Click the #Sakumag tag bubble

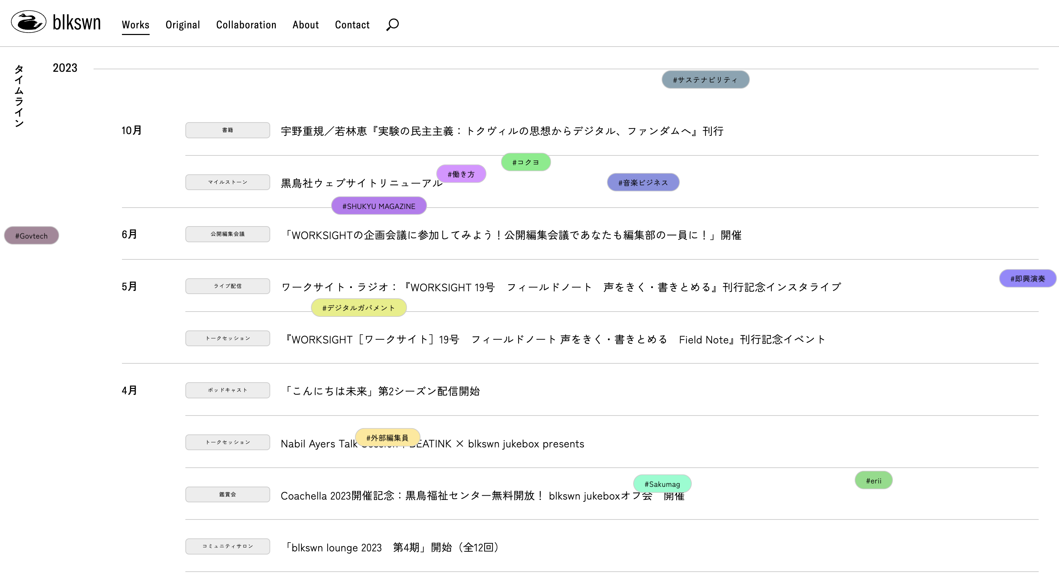662,484
